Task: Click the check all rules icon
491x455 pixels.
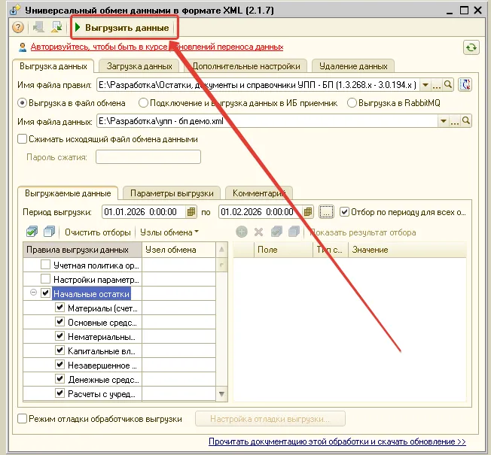Action: coord(32,232)
